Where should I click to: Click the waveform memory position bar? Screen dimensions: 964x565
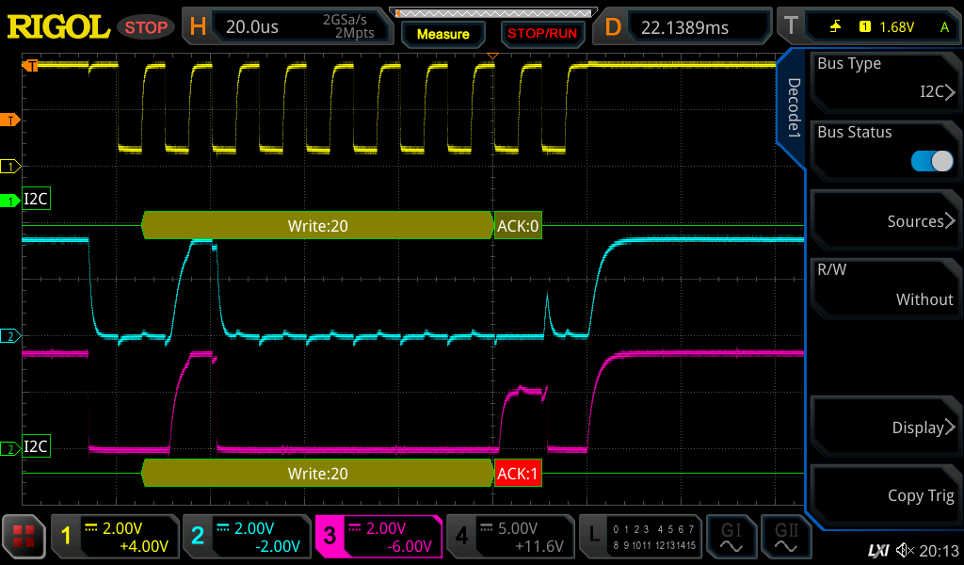tap(493, 13)
